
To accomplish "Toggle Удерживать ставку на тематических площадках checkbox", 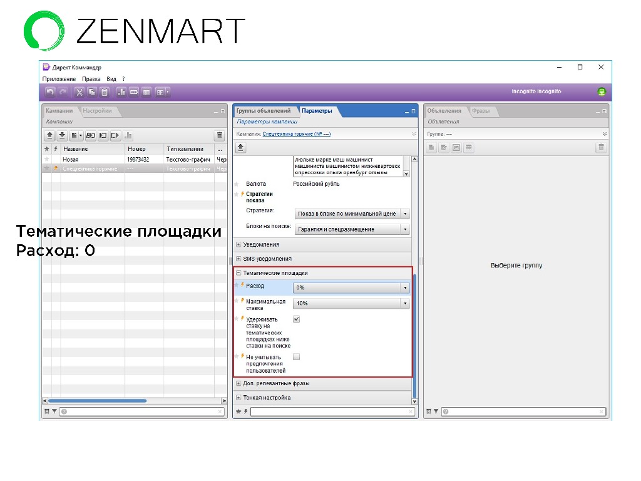I will (x=296, y=319).
